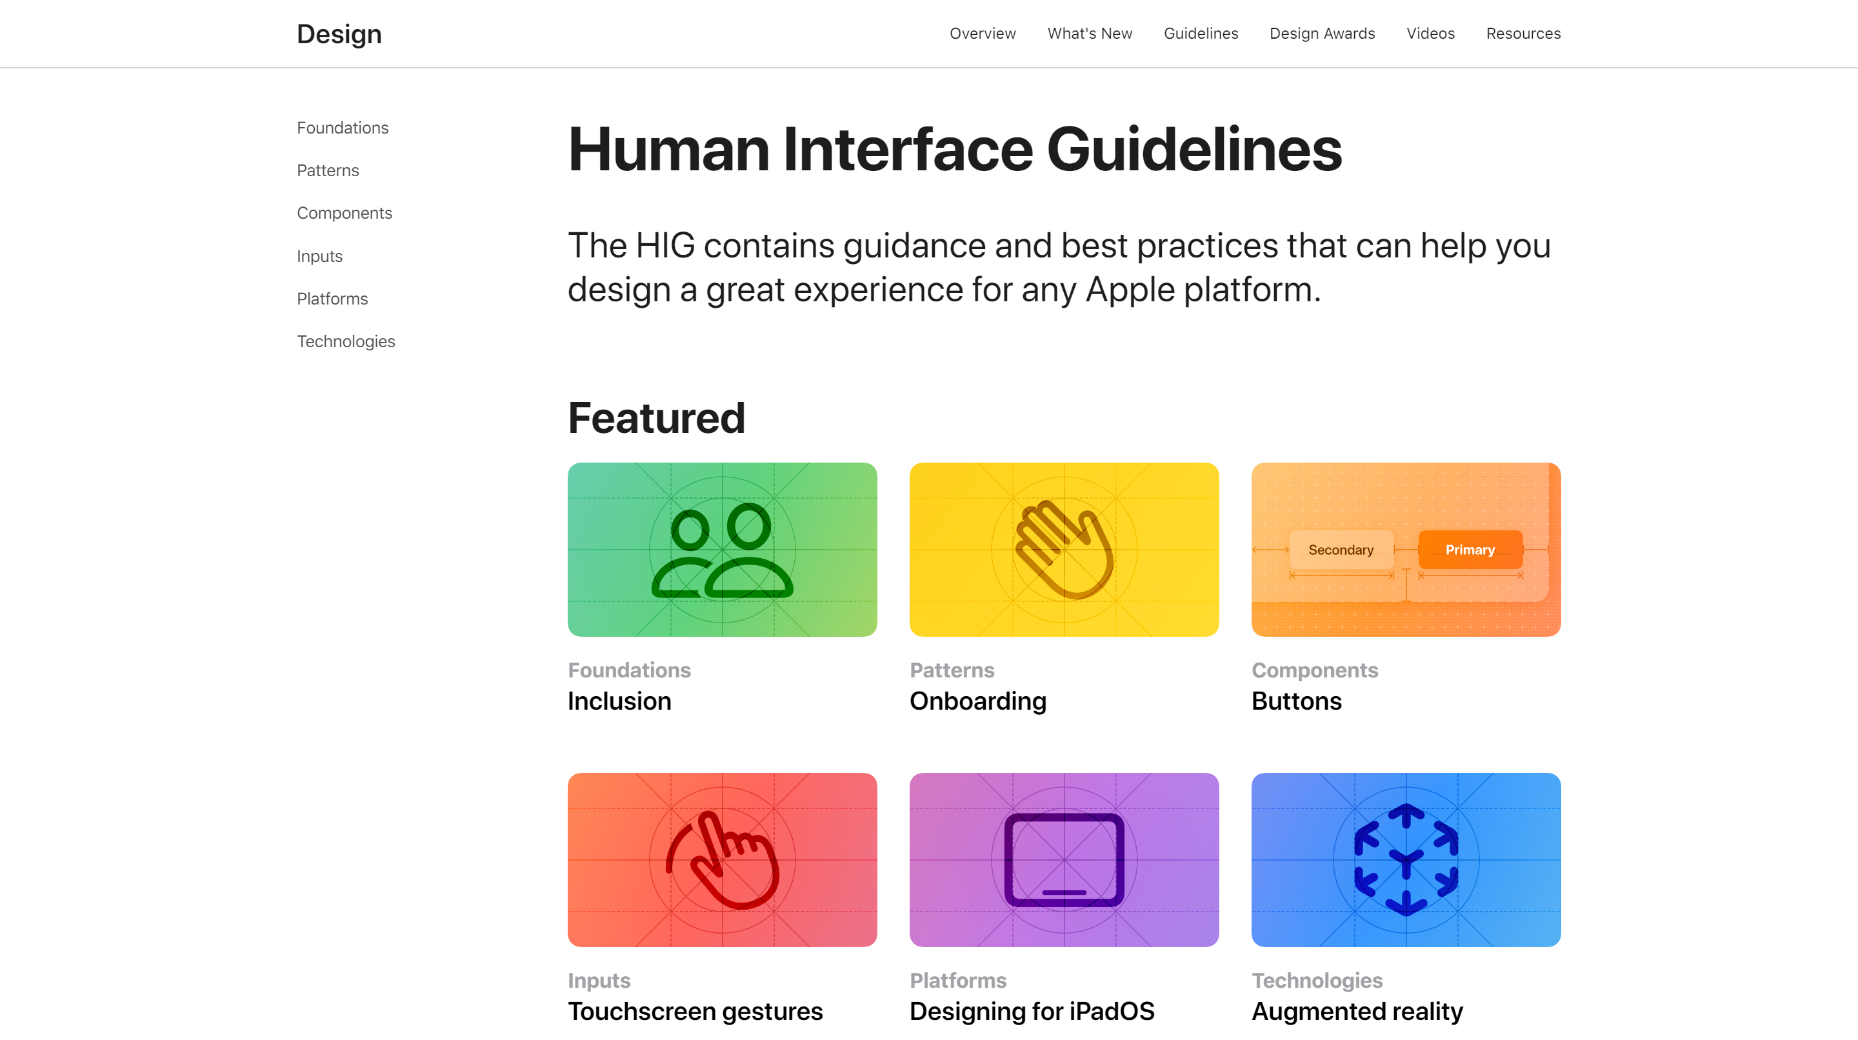The width and height of the screenshot is (1858, 1040).
Task: Select Technologies in the sidebar
Action: tap(346, 341)
